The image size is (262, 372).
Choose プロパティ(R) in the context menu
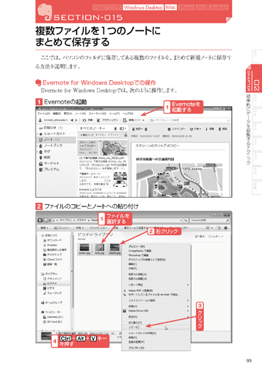(136, 348)
